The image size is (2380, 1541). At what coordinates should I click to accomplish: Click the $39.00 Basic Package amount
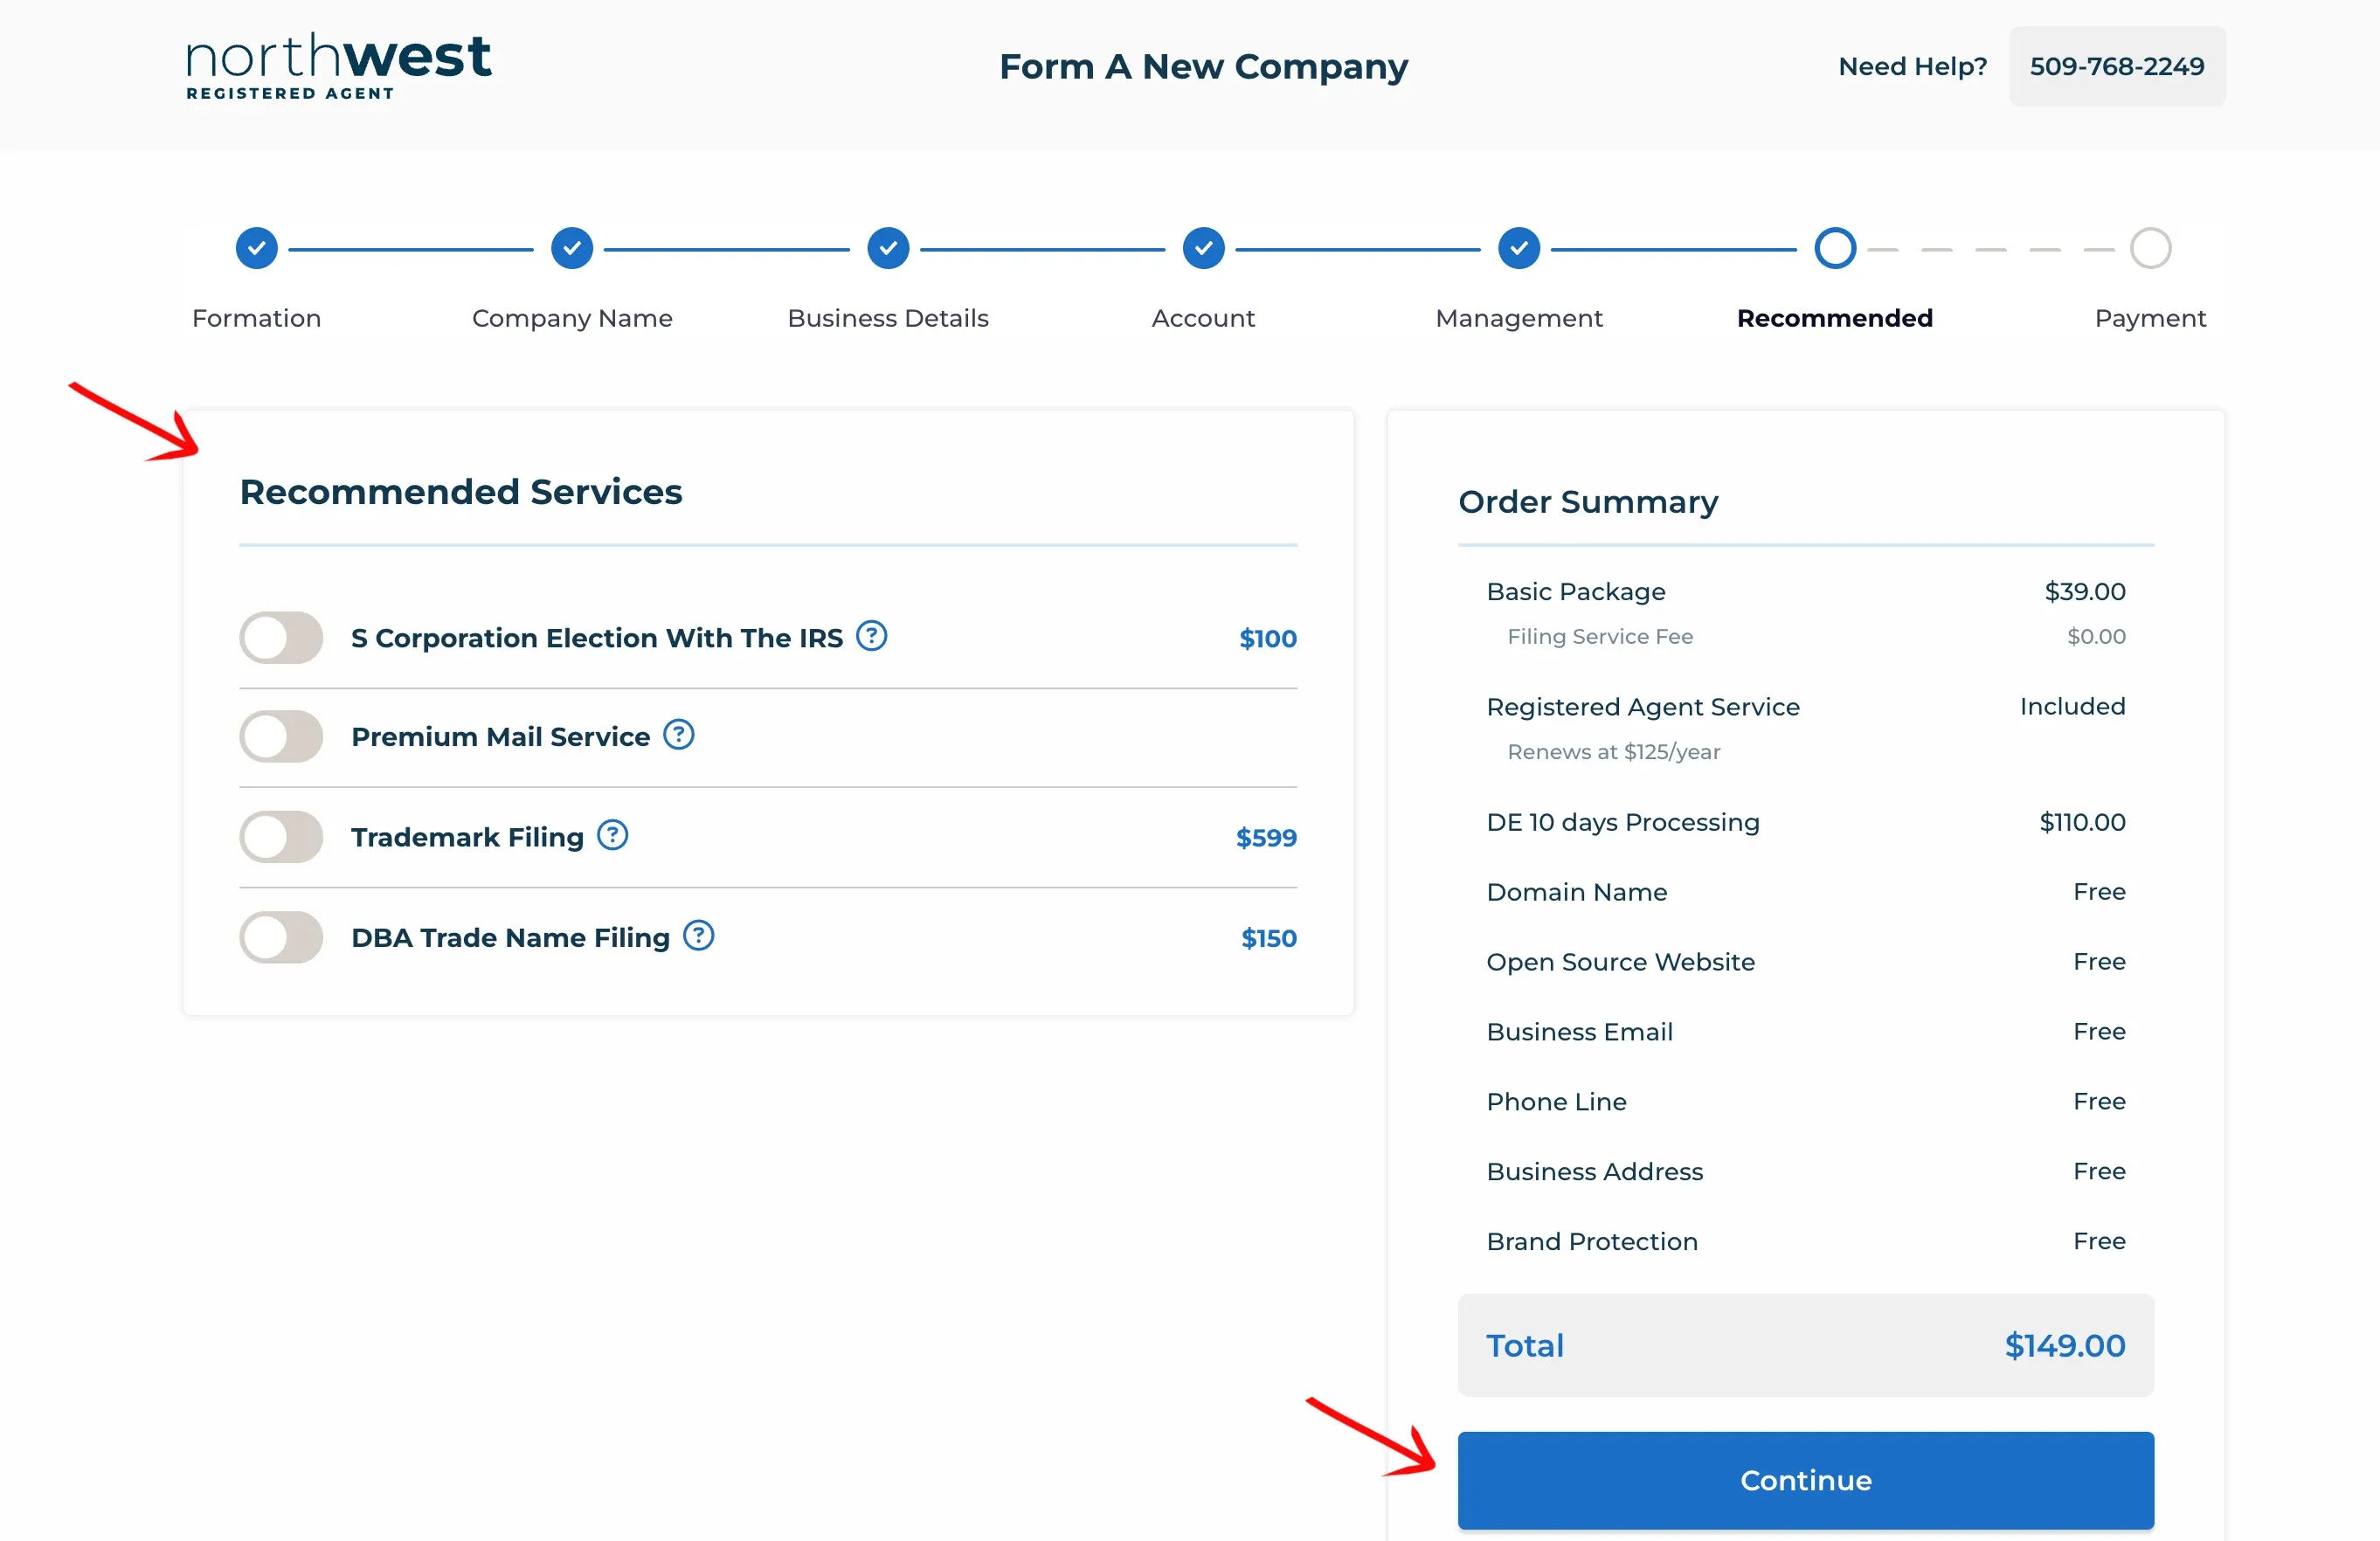pyautogui.click(x=2085, y=592)
